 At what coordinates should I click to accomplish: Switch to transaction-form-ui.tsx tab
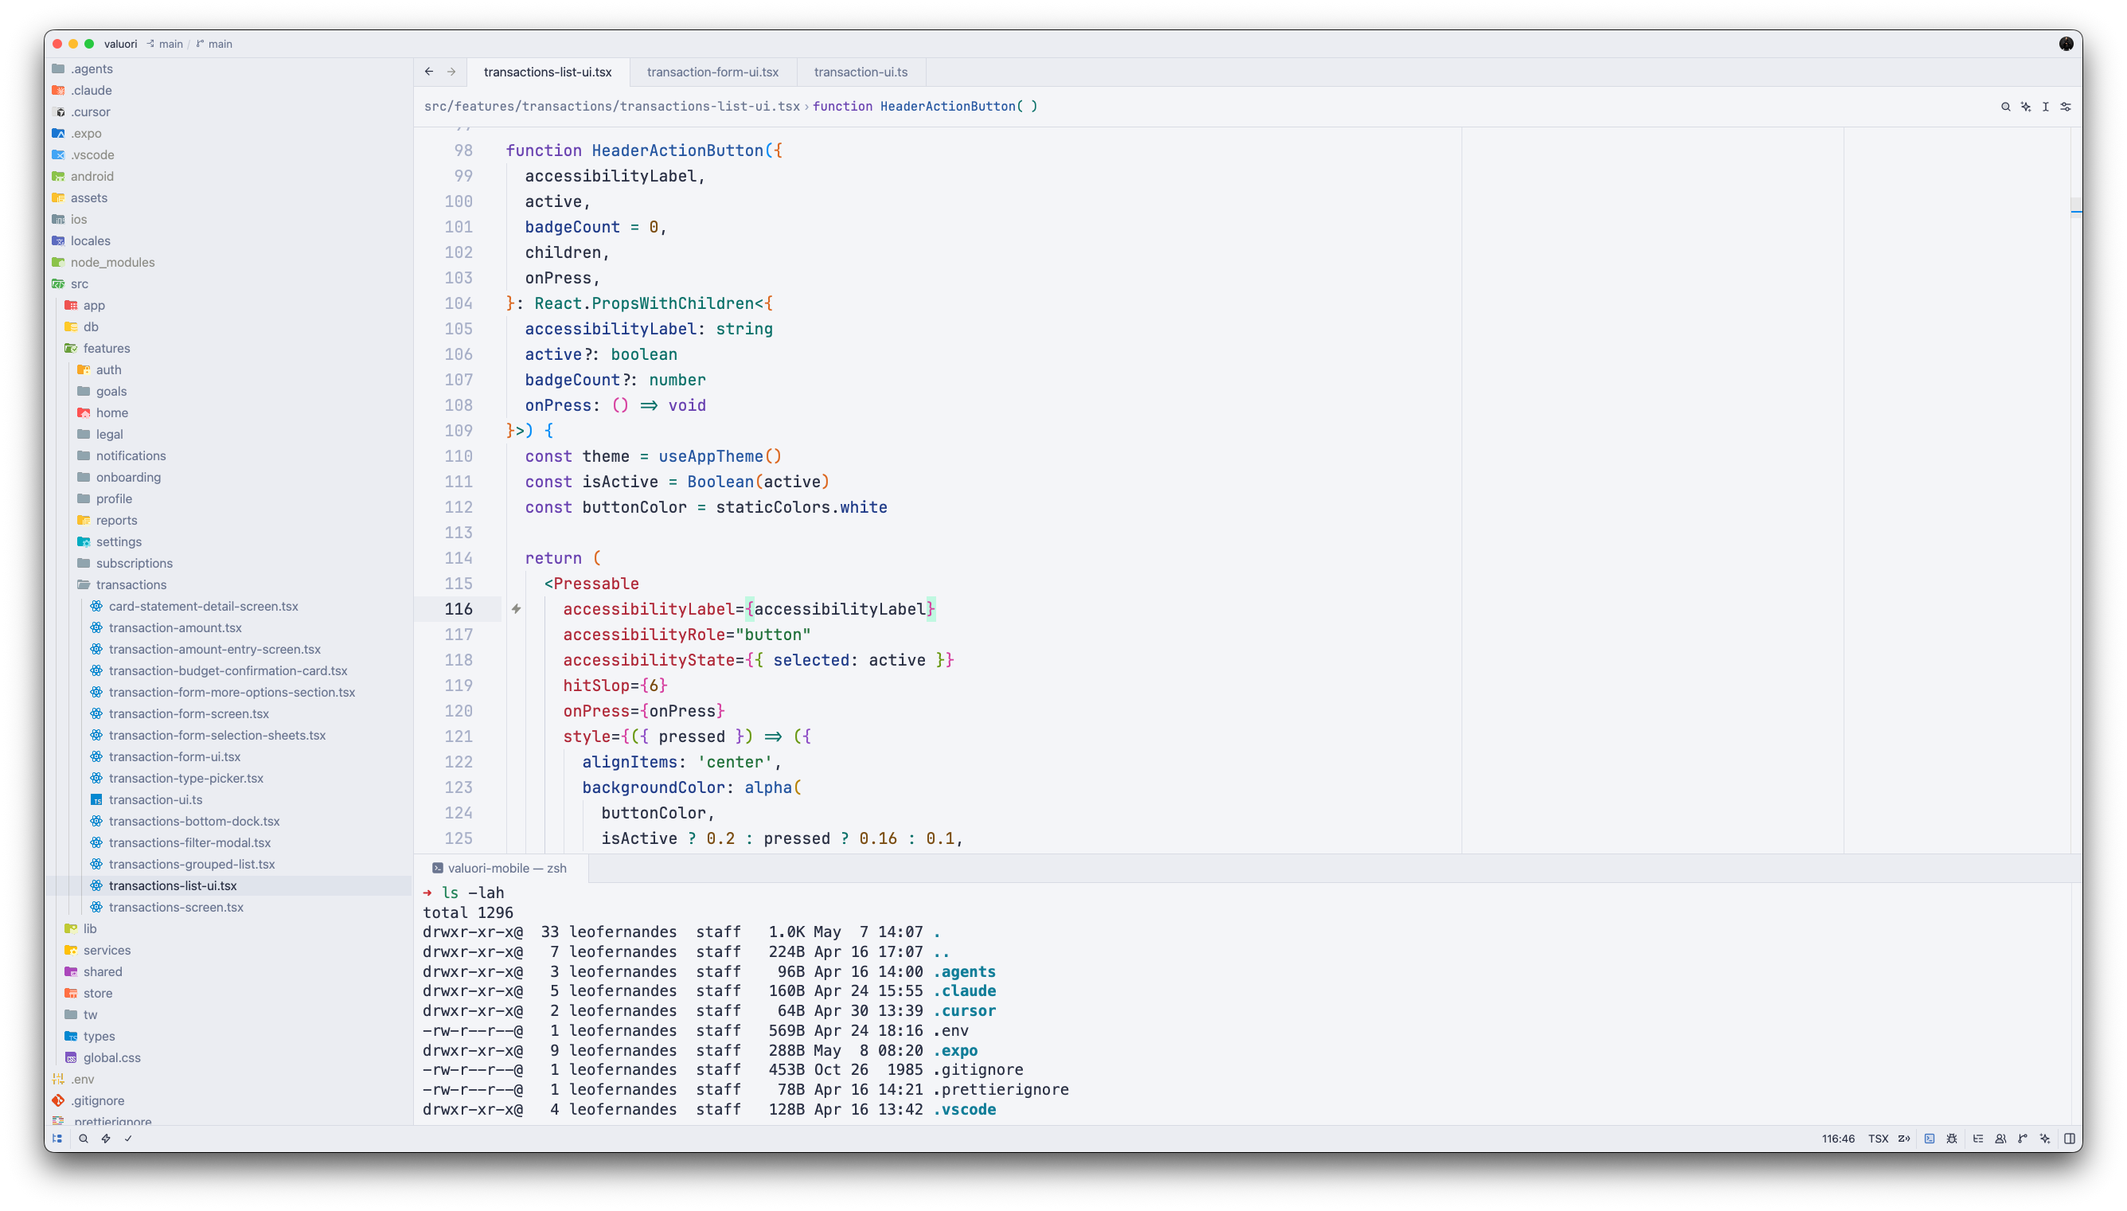point(712,72)
